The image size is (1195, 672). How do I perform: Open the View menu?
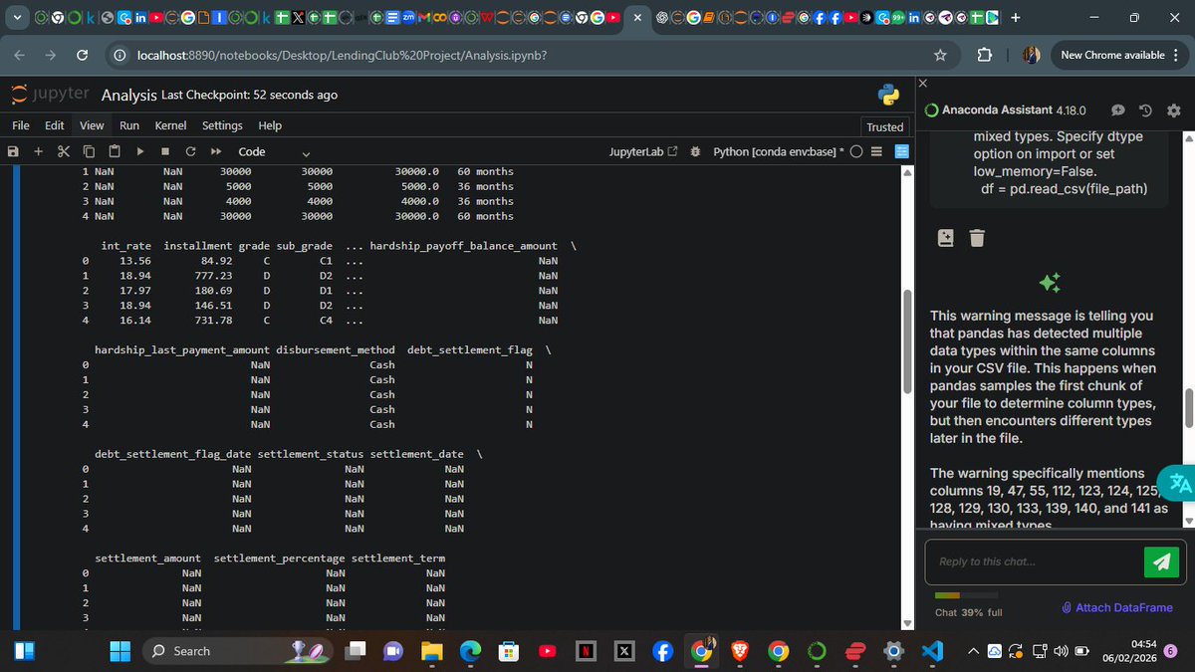click(92, 125)
